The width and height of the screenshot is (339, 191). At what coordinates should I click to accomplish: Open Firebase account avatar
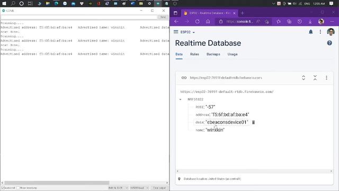(x=331, y=32)
